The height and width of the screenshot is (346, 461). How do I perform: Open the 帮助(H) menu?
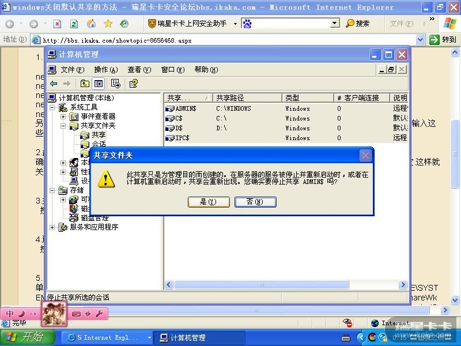pos(206,70)
